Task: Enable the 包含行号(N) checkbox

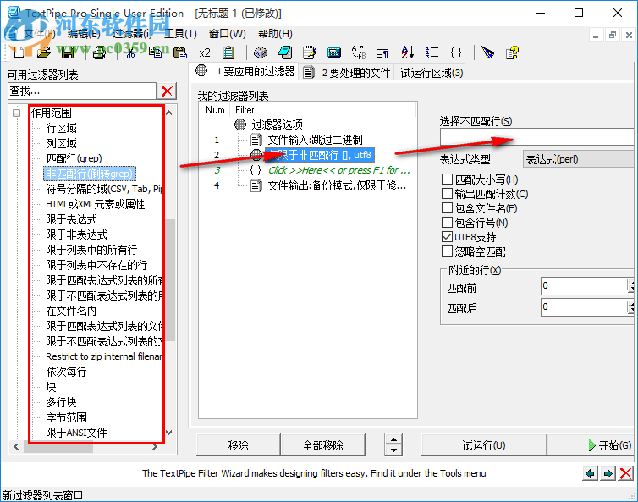Action: tap(447, 223)
